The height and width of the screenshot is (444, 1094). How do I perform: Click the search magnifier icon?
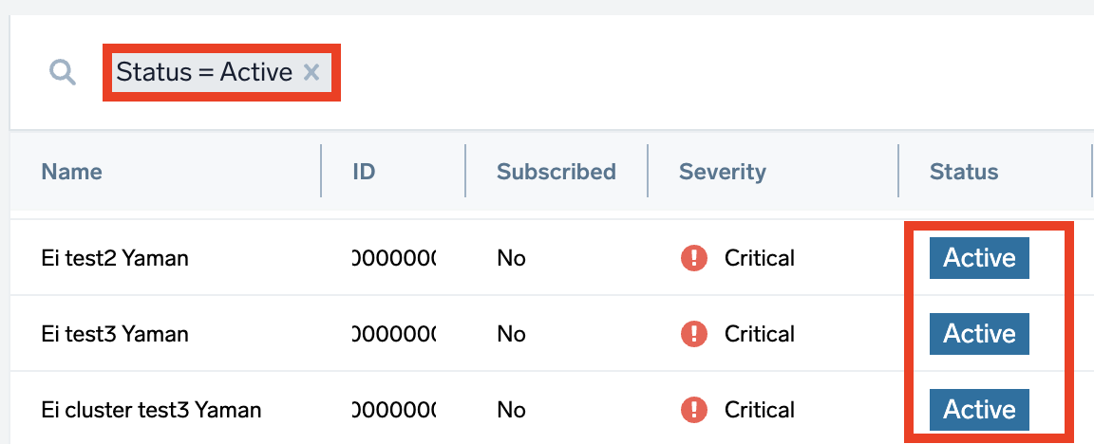click(x=63, y=72)
